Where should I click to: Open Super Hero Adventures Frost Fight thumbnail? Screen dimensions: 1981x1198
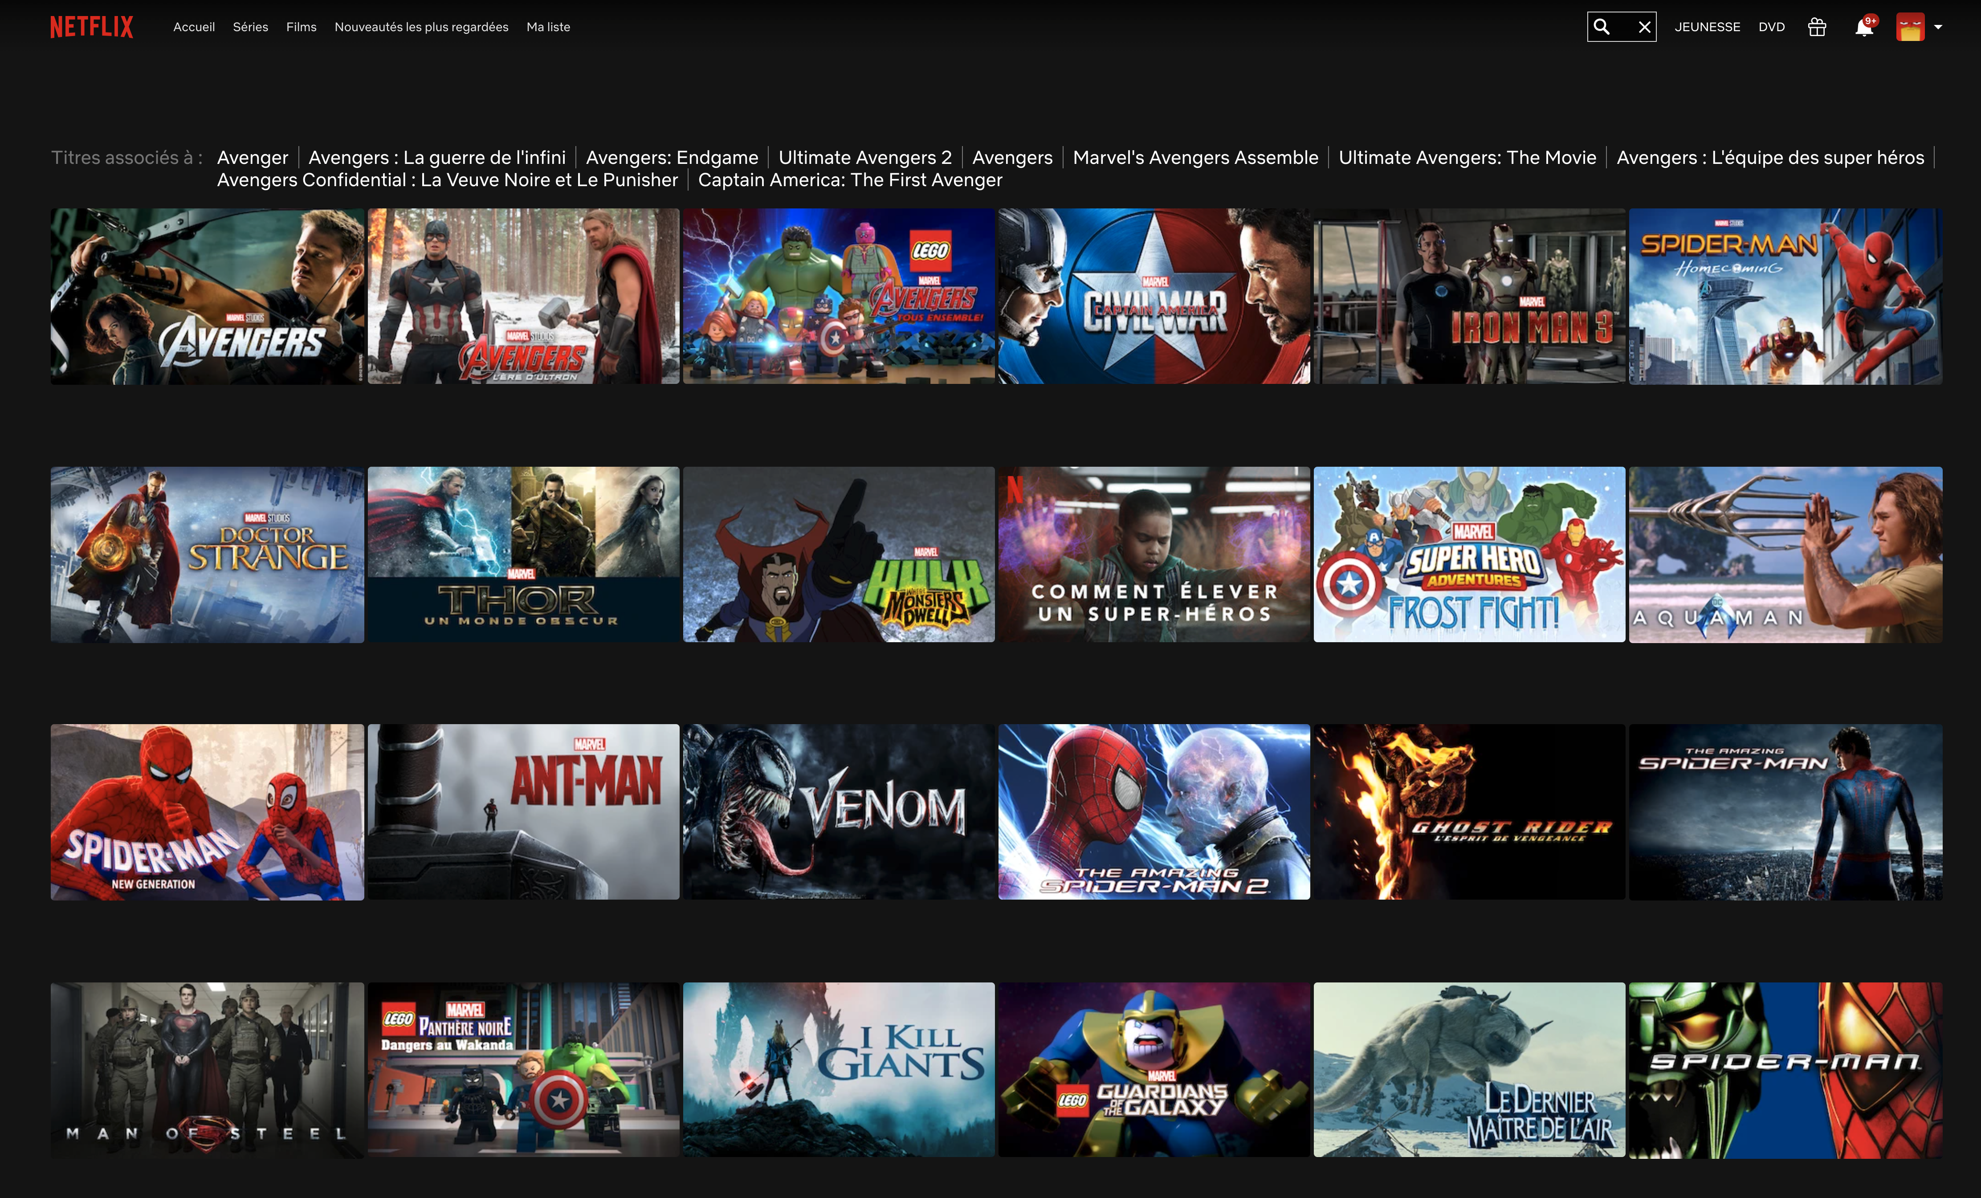1469,555
